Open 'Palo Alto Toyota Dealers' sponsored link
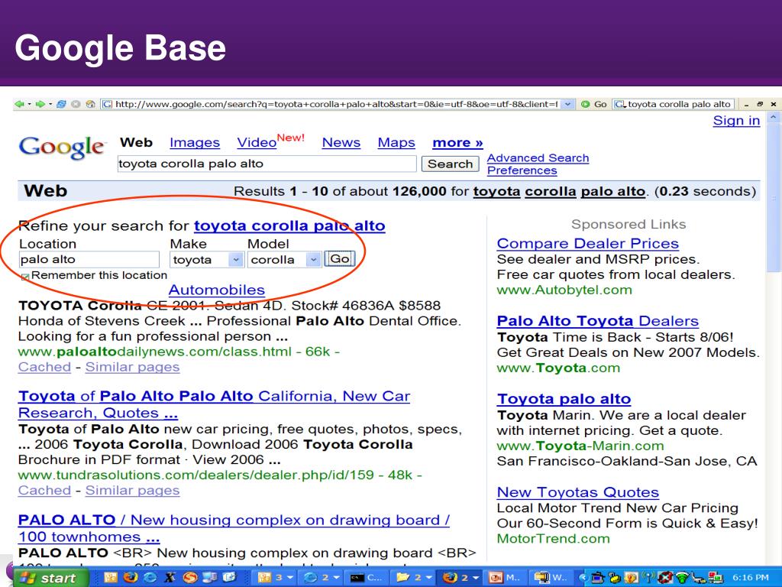 (x=597, y=321)
